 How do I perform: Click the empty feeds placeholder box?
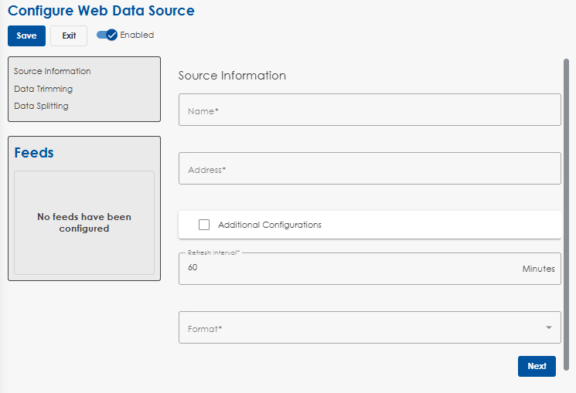(84, 222)
